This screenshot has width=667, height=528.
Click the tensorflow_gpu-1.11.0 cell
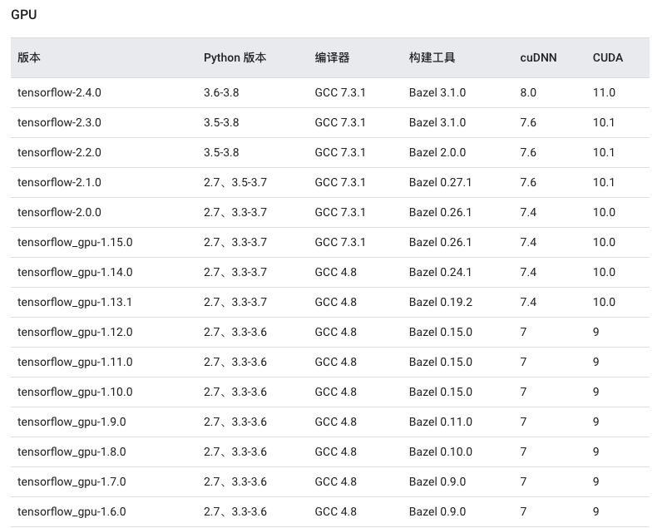pyautogui.click(x=75, y=362)
